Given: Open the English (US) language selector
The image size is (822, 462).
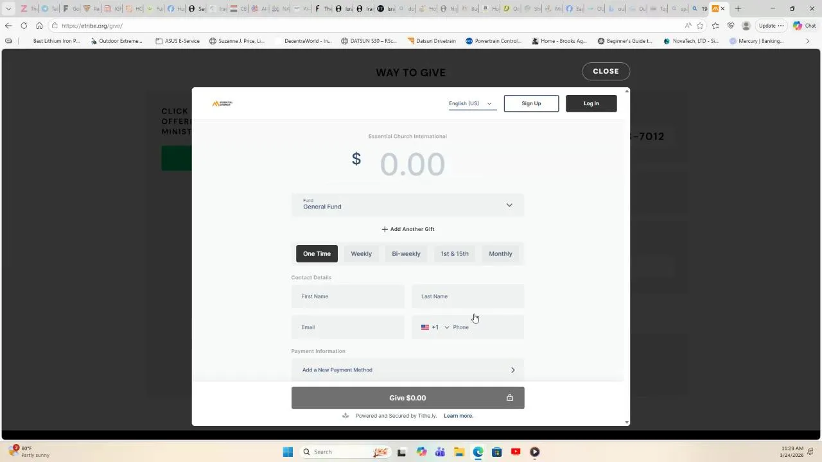Looking at the screenshot, I should point(472,103).
